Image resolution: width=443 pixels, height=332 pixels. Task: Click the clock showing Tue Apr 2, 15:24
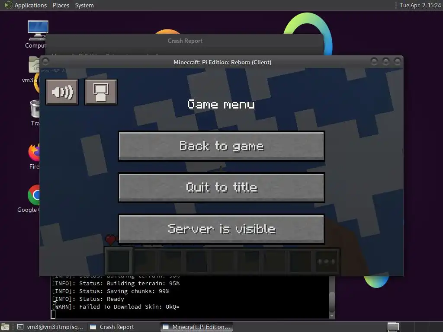coord(420,5)
